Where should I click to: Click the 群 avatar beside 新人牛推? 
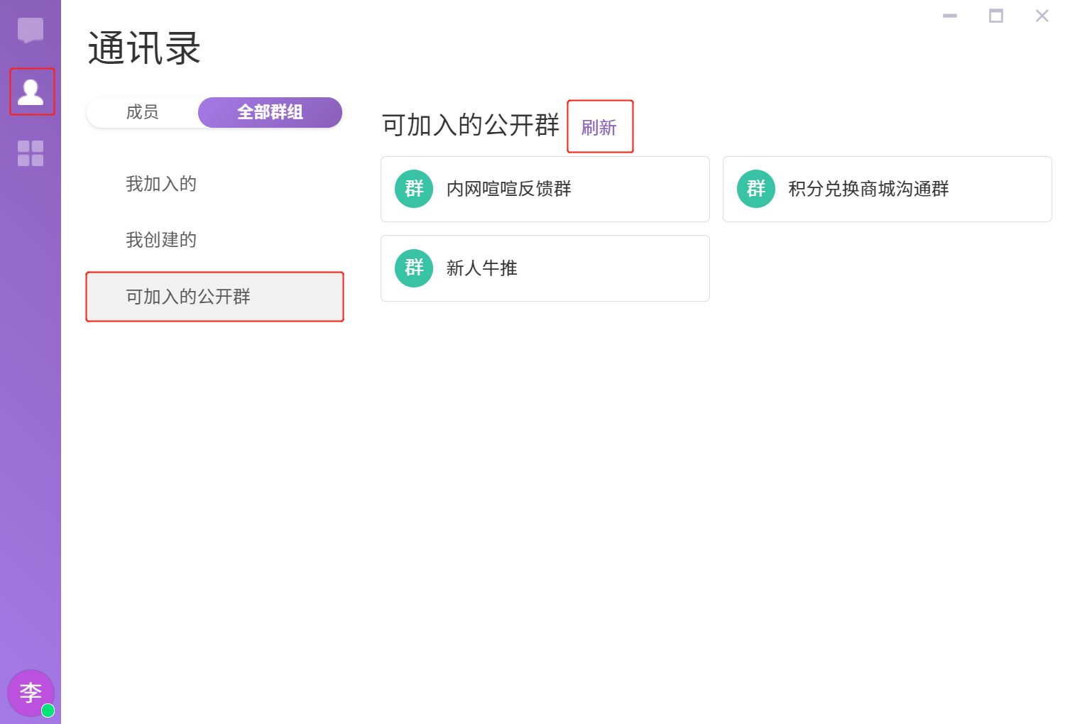point(414,268)
